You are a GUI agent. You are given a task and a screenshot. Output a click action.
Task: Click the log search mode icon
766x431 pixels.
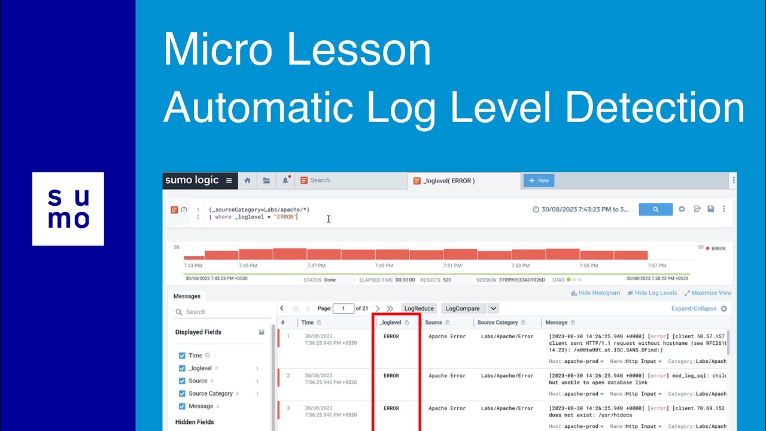[x=174, y=210]
